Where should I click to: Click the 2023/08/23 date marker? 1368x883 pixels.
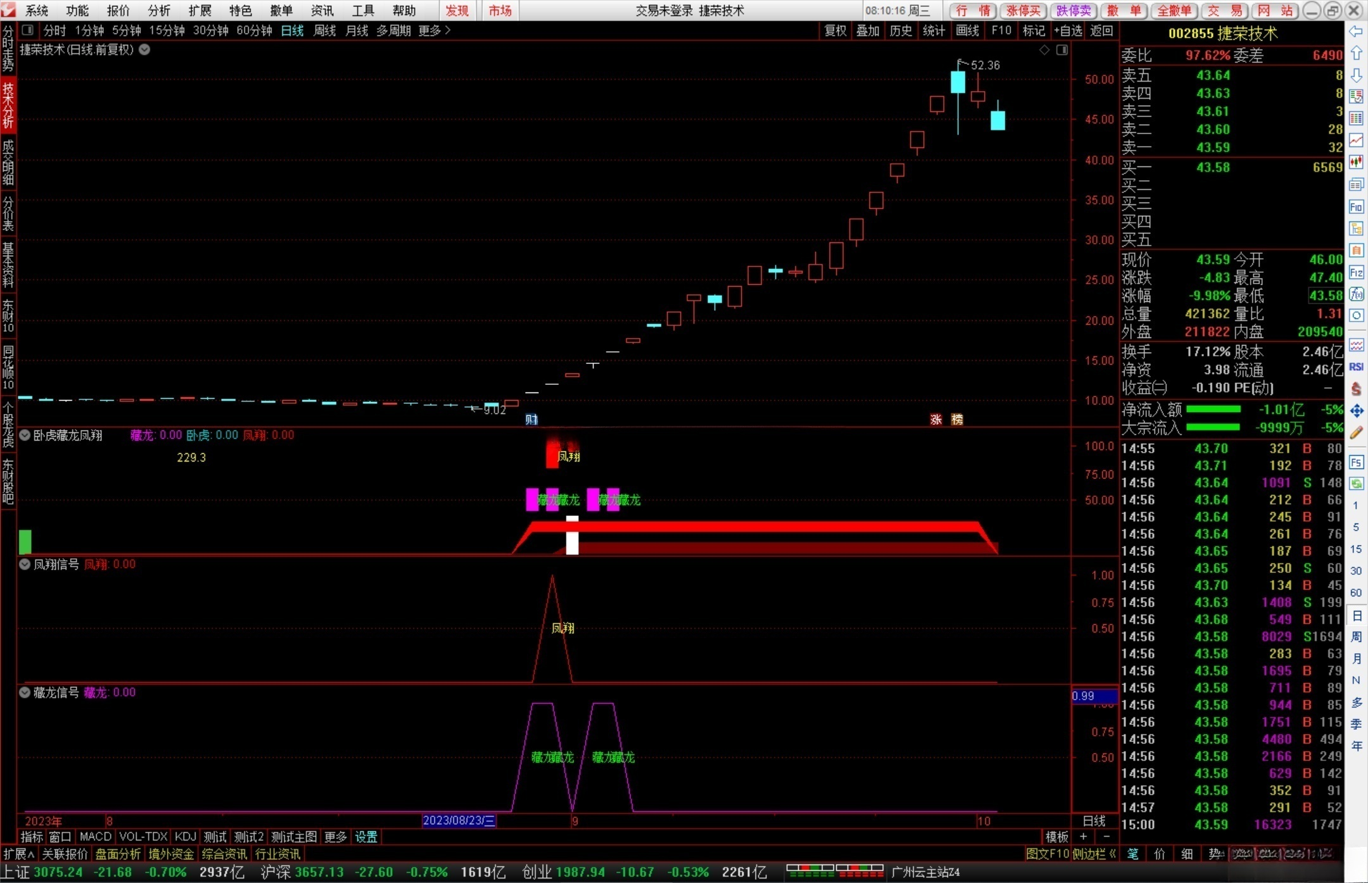click(x=459, y=821)
